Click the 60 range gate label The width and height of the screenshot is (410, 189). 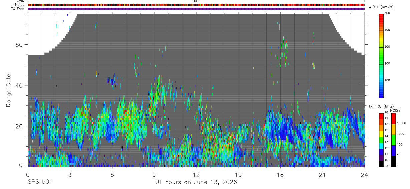coord(20,44)
